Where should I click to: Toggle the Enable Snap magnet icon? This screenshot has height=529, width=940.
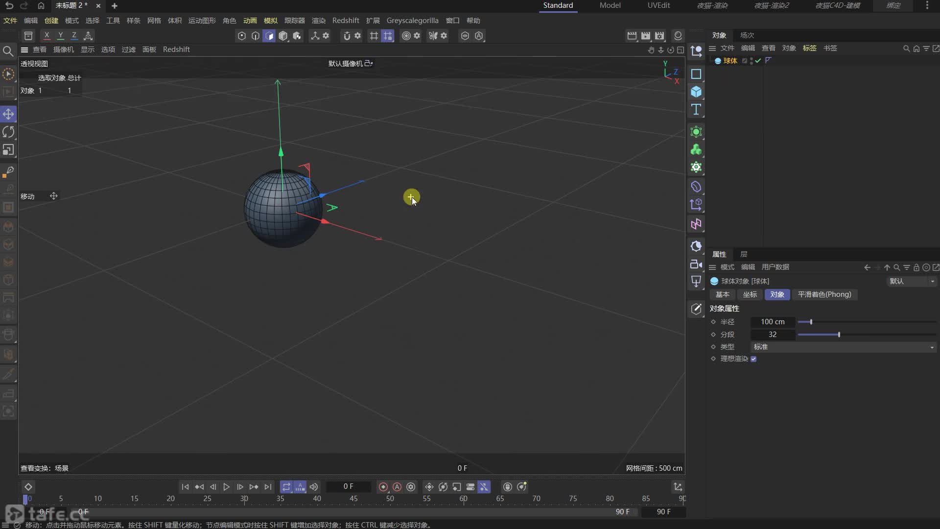[x=347, y=36]
